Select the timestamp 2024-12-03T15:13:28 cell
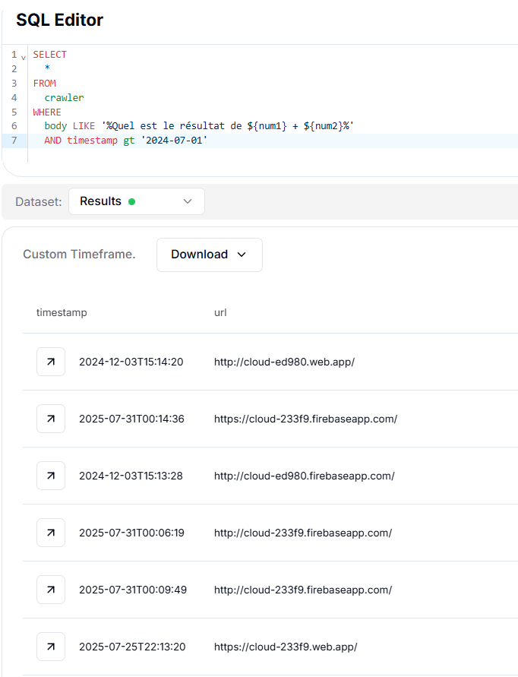Screen dimensions: 518x677 [131, 476]
